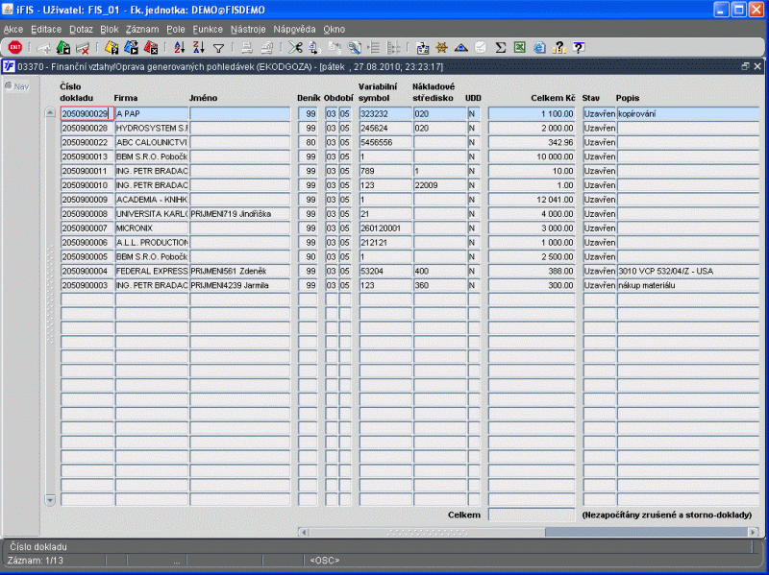Click the green folder with back arrow icon
Screen dimensions: 769x575
[x=63, y=47]
